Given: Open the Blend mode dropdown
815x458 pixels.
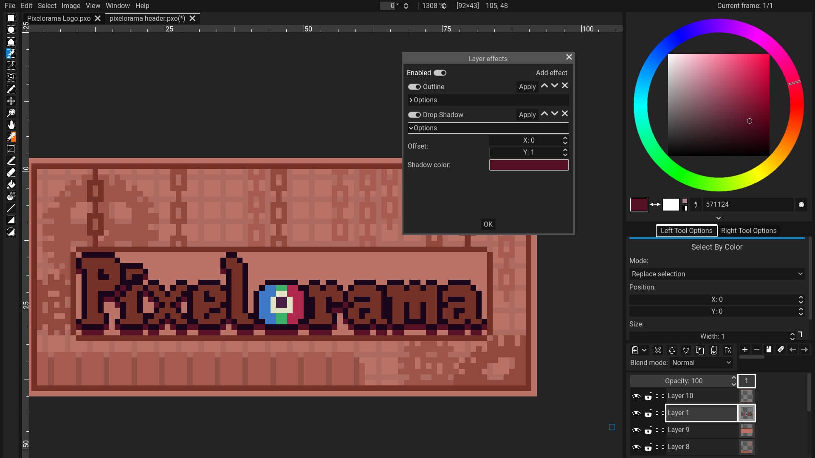Looking at the screenshot, I should (x=701, y=363).
